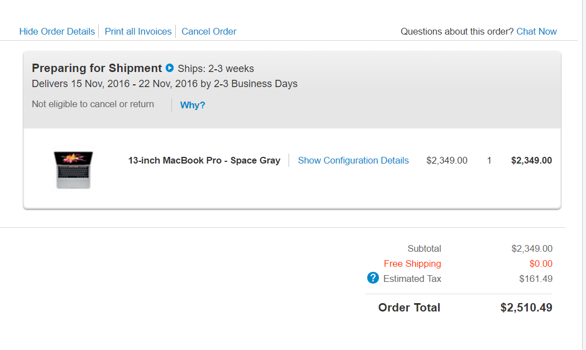Open Print all Invoices
Screen dimensions: 586x350
pyautogui.click(x=138, y=31)
